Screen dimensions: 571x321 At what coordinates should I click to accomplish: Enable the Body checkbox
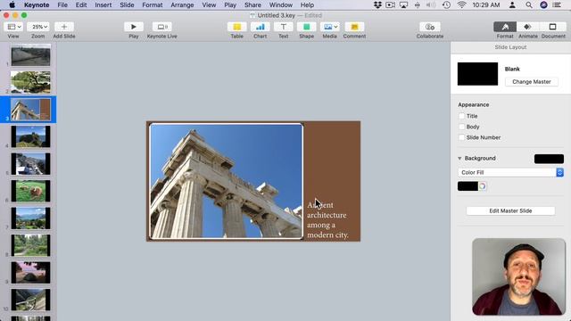(462, 127)
